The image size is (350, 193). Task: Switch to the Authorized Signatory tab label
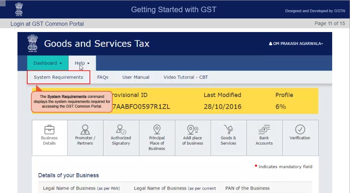(121, 140)
